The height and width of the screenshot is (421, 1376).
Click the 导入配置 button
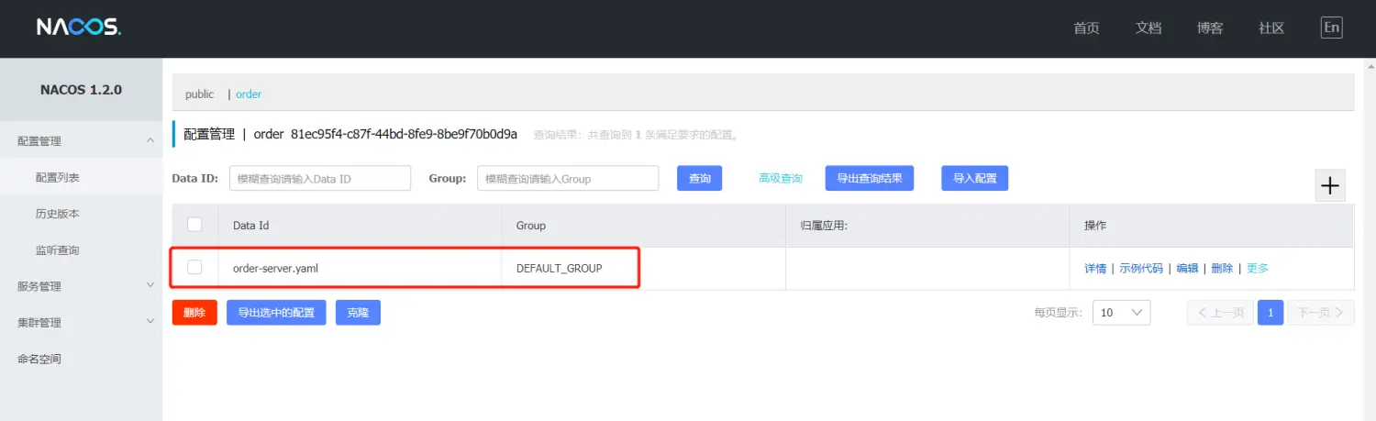[x=974, y=178]
